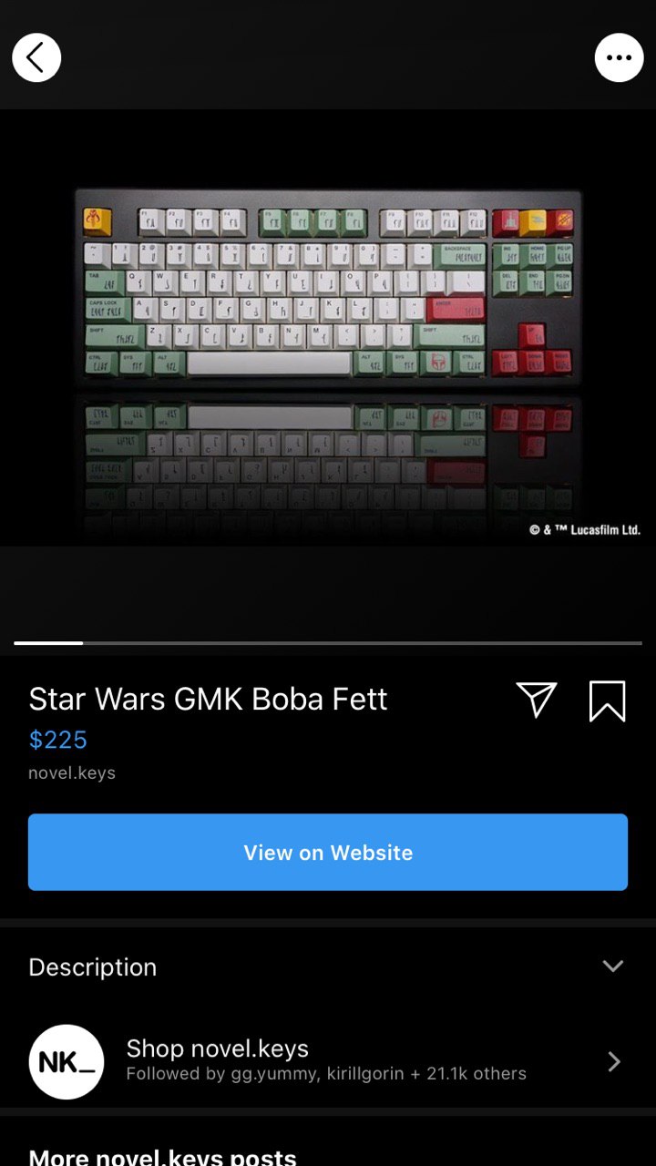Share the product with the paper plane icon
This screenshot has width=656, height=1166.
pyautogui.click(x=537, y=700)
